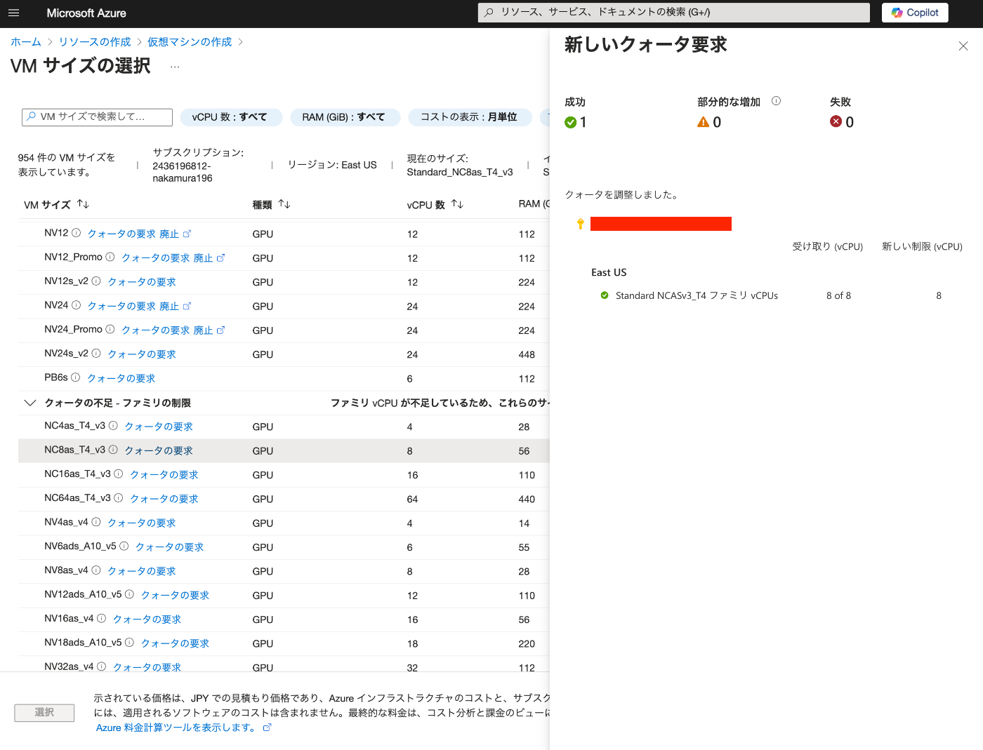The image size is (983, 750).
Task: Show info icon for NV12_Promo
Action: pos(110,257)
